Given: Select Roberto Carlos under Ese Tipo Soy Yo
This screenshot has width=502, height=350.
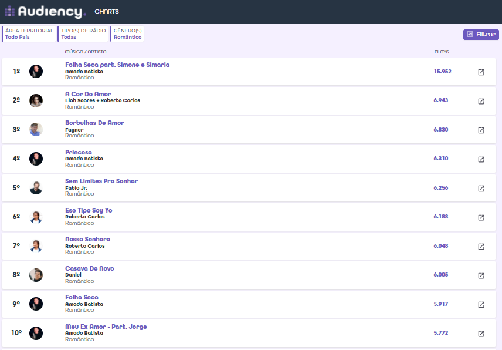Looking at the screenshot, I should coord(85,217).
